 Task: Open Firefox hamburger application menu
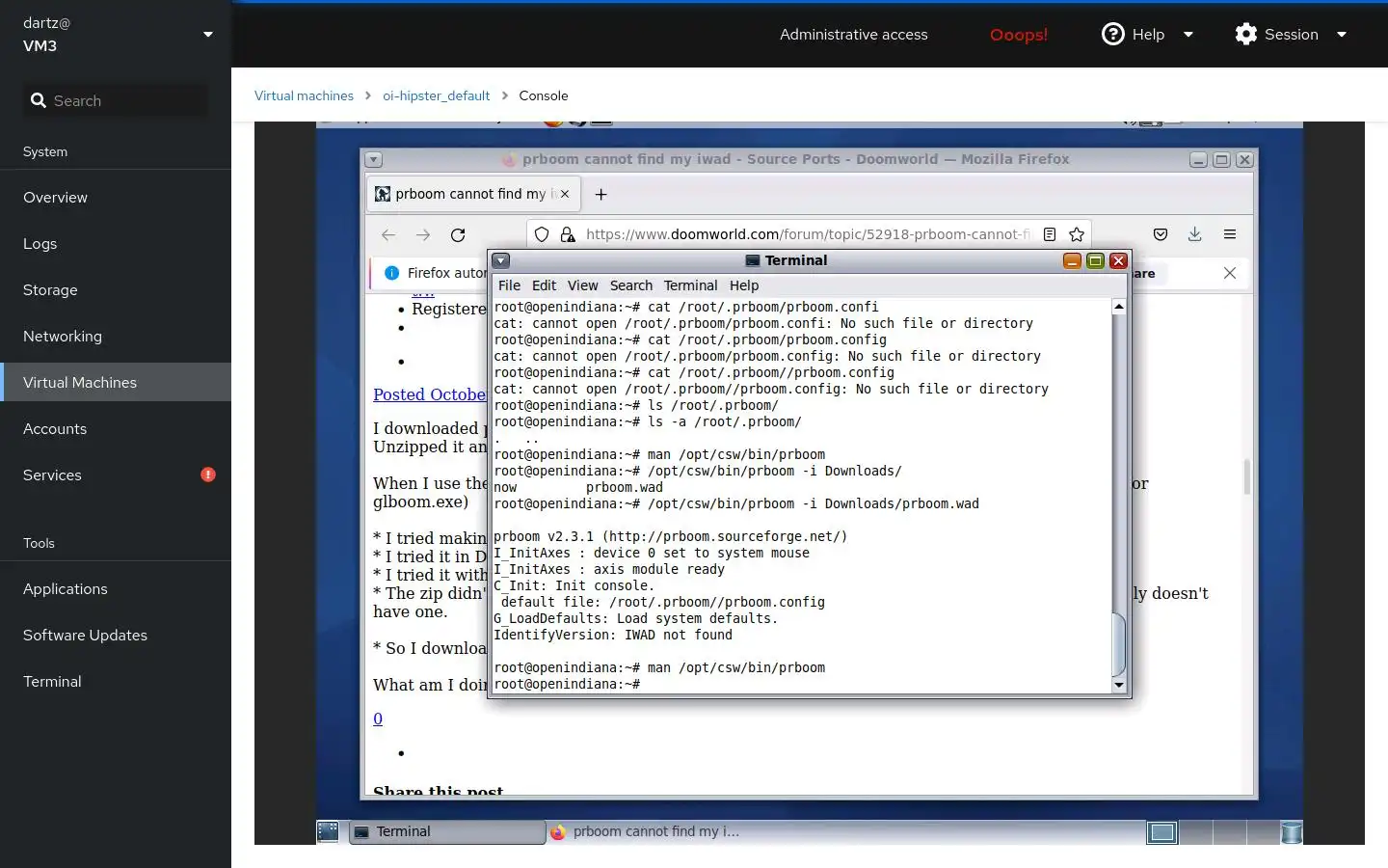click(x=1230, y=234)
